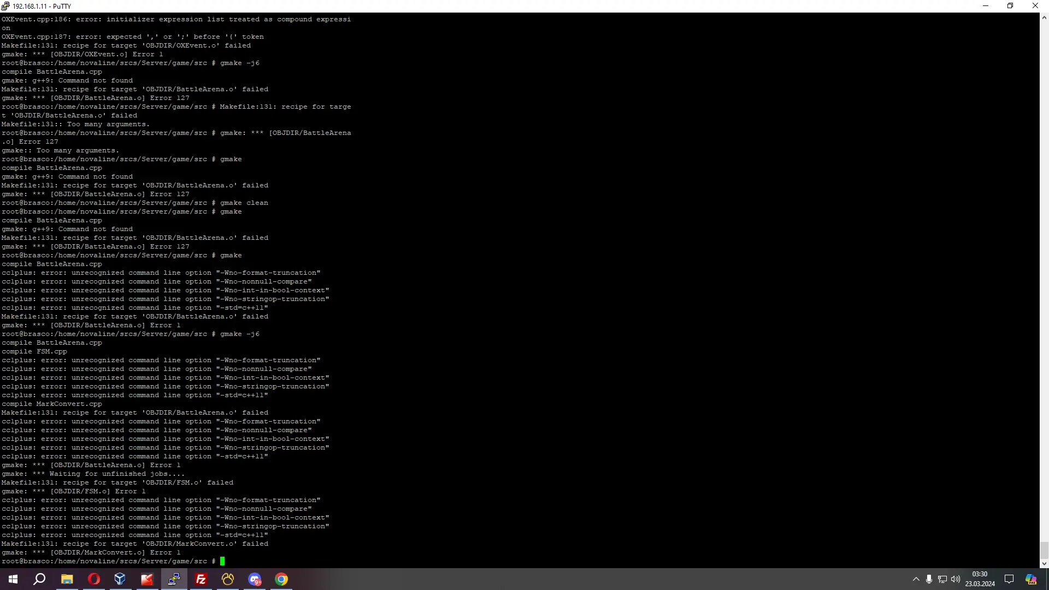1049x590 pixels.
Task: Click the Windows Start button
Action: (13, 579)
